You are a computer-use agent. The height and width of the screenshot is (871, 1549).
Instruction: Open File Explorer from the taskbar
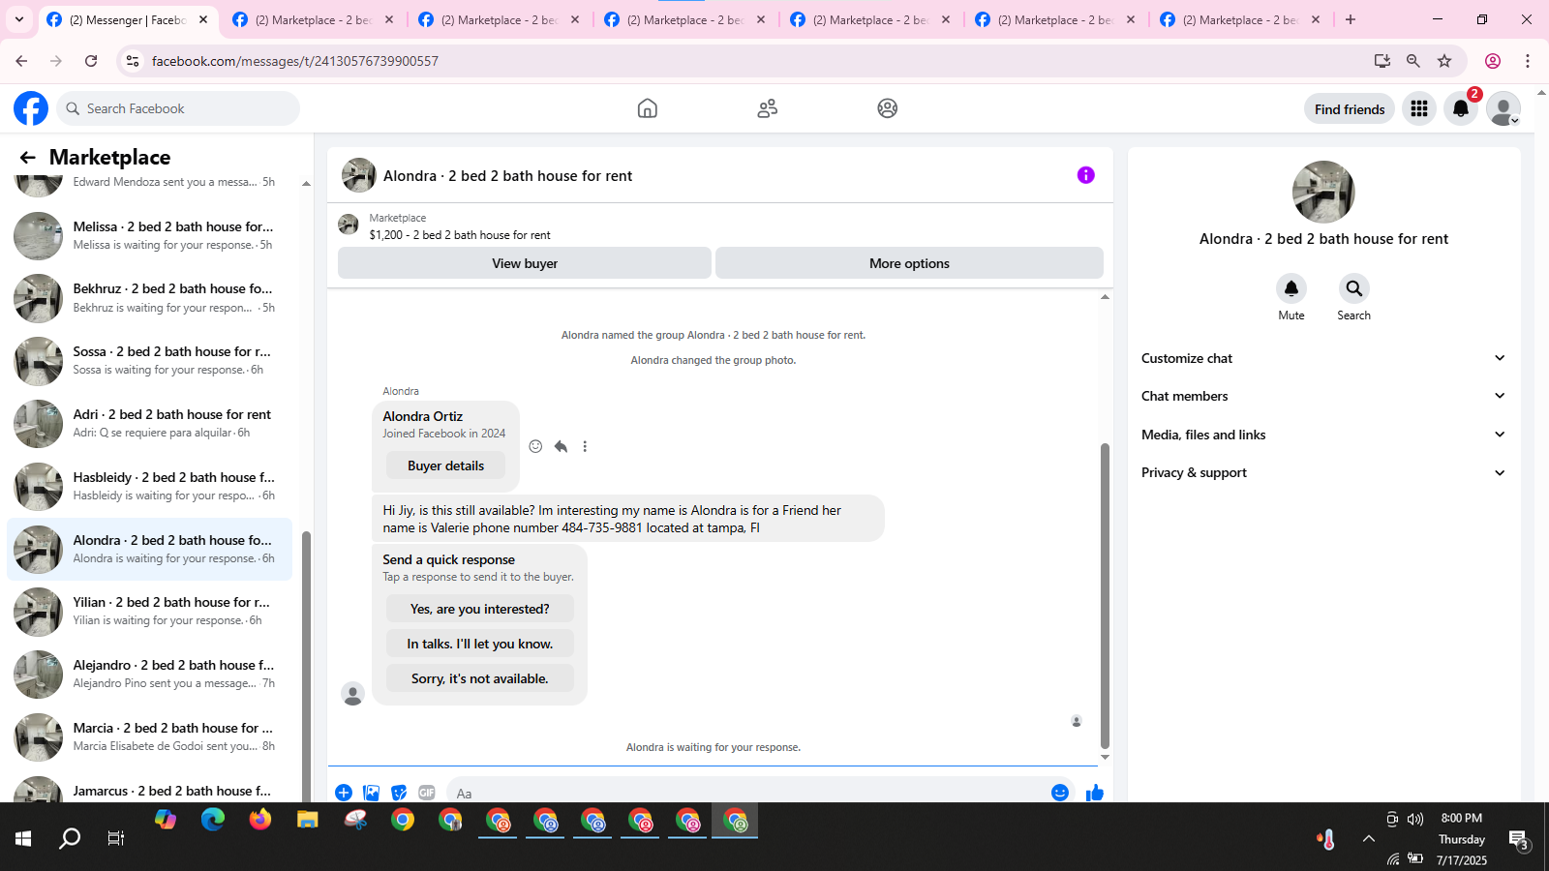(x=308, y=821)
